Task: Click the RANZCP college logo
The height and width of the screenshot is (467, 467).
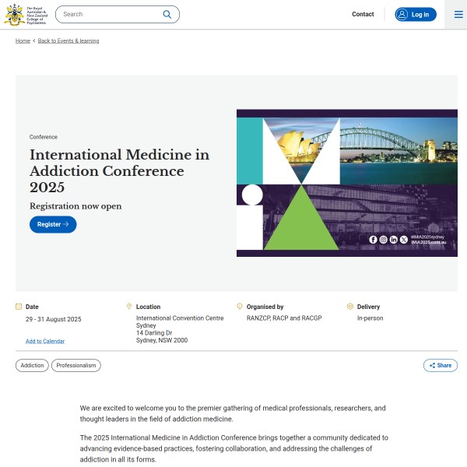Action: click(x=25, y=14)
